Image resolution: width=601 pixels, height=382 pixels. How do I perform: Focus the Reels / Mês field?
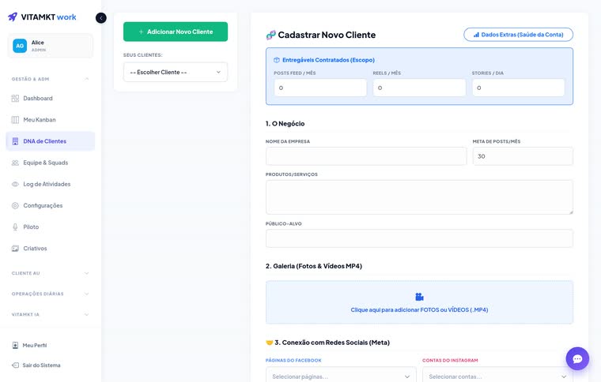(x=419, y=88)
